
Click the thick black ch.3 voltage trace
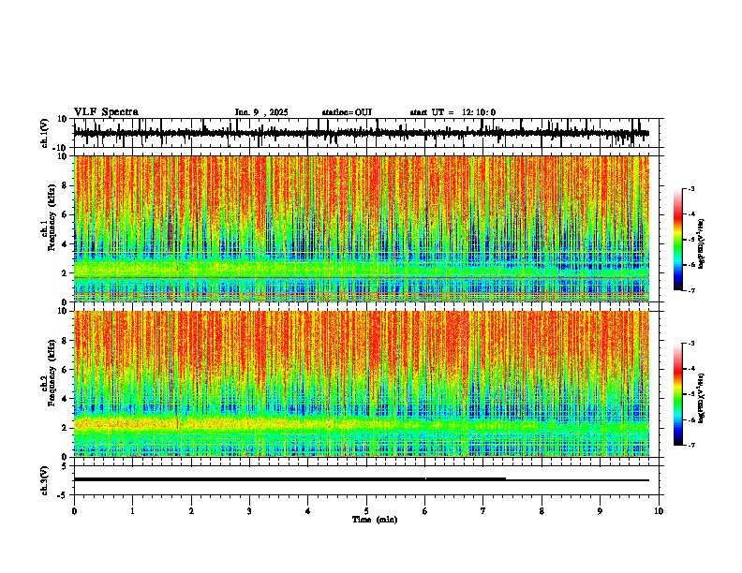click(361, 479)
